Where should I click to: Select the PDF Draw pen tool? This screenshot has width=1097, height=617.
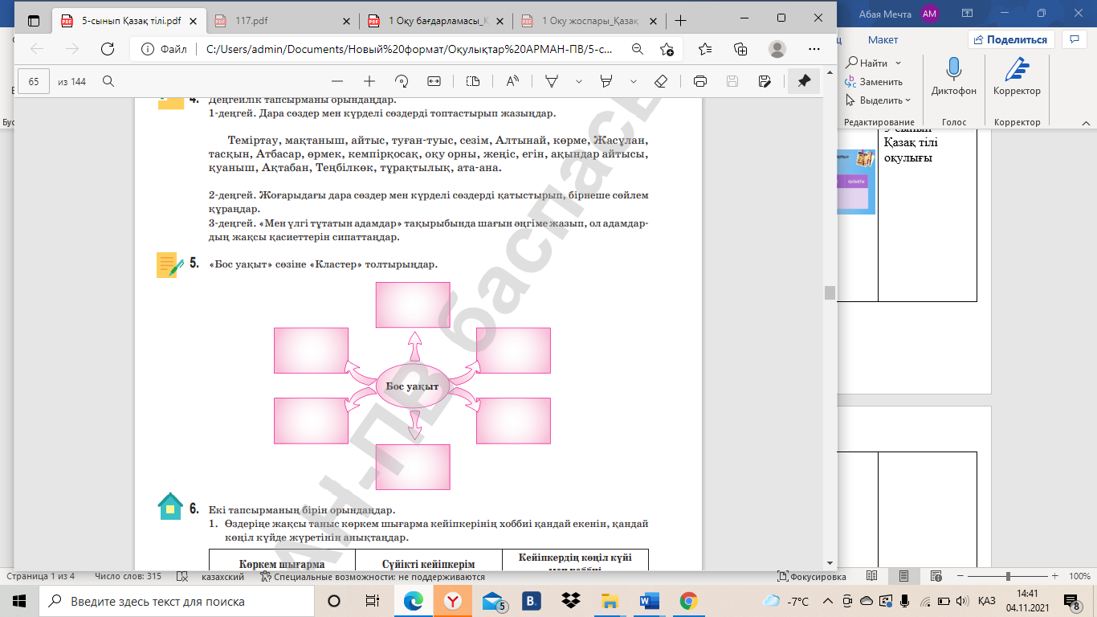coord(552,81)
